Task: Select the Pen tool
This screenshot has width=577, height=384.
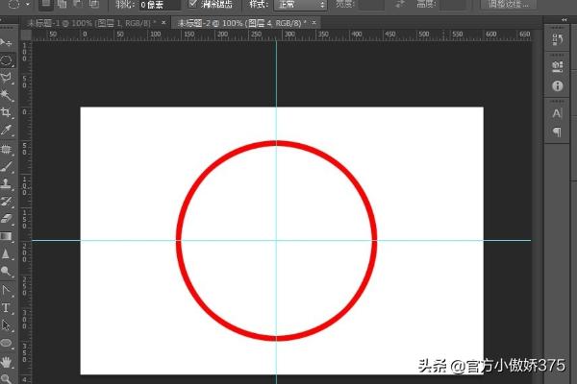Action: (7, 290)
